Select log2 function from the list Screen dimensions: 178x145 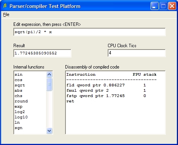pos(20,112)
